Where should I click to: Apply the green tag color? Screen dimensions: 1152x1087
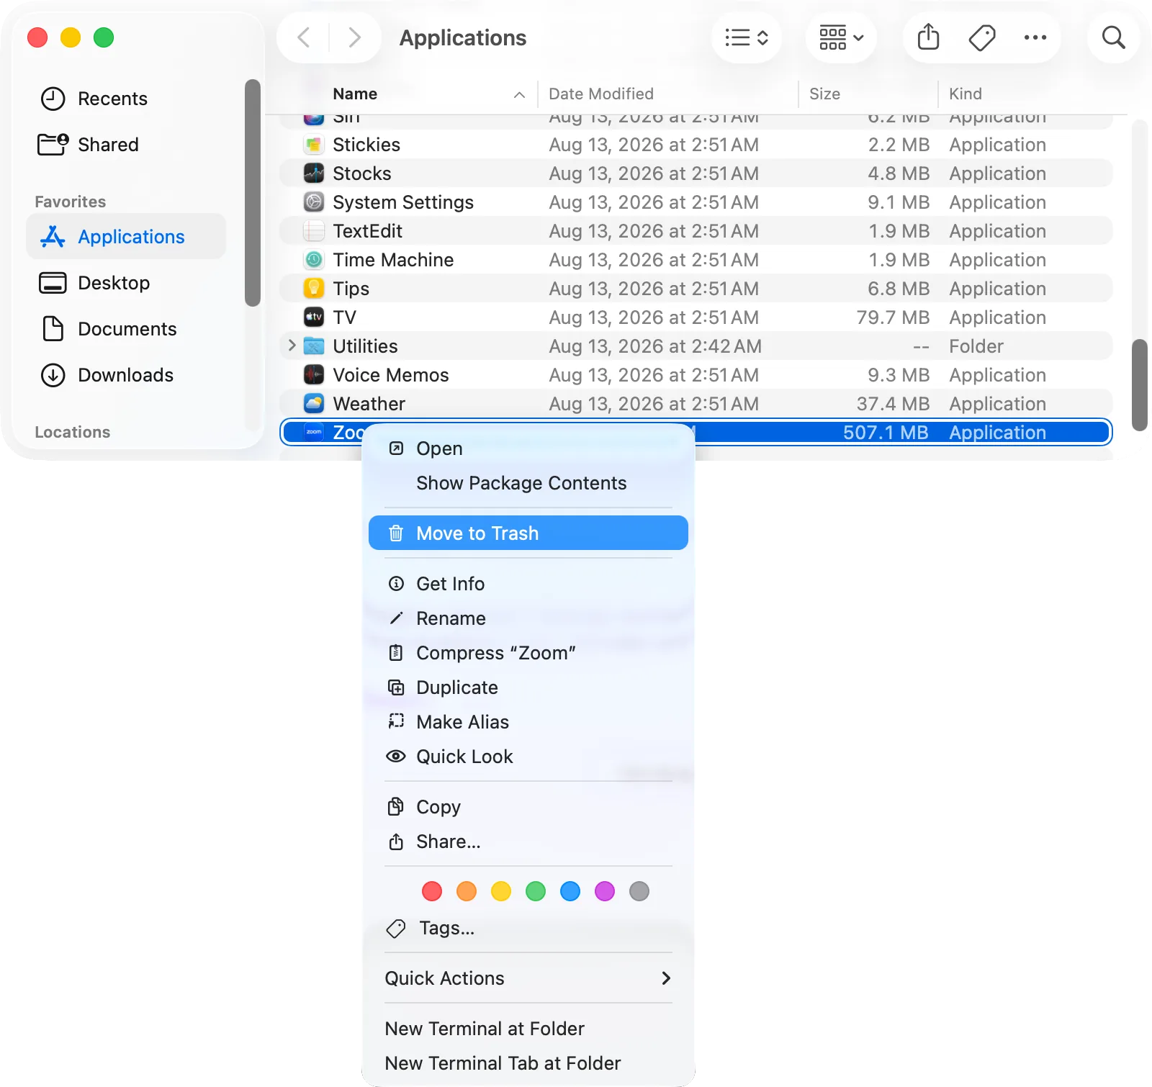tap(536, 891)
